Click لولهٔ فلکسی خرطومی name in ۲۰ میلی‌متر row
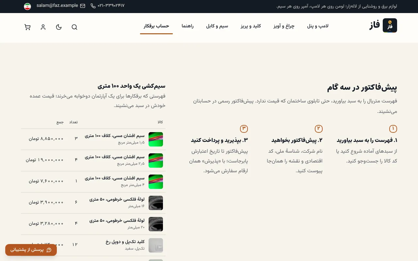 (117, 221)
